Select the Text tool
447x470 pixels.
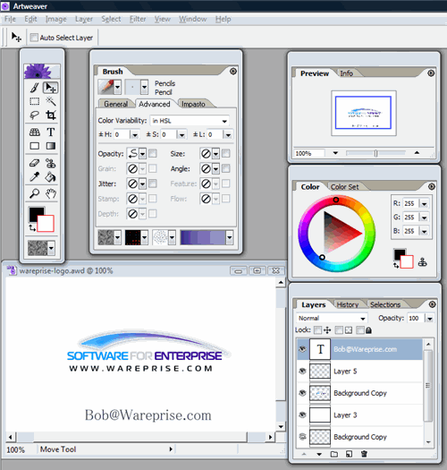point(51,132)
